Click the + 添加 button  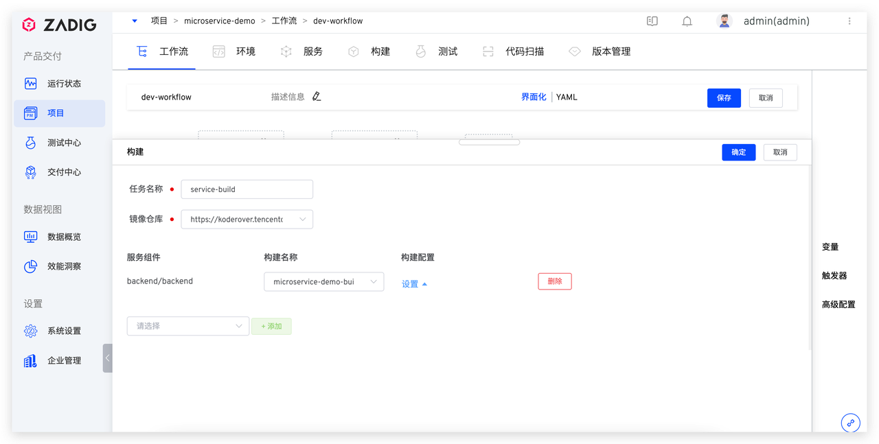271,326
